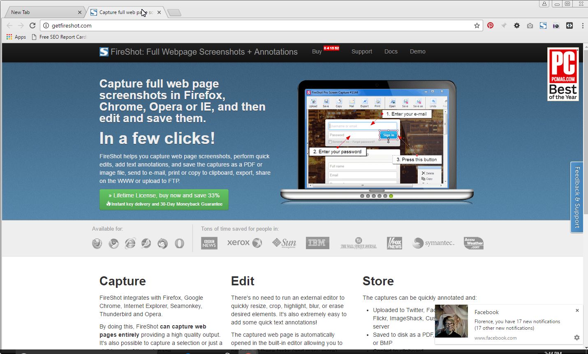Viewport: 588px width, 354px height.
Task: Click the Sun Microsystems logo
Action: coord(284,243)
